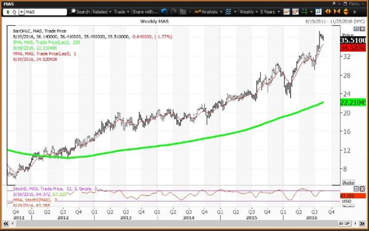Viewport: 369px width, 231px height.
Task: Click the green crosshair tool icon
Action: click(x=304, y=12)
